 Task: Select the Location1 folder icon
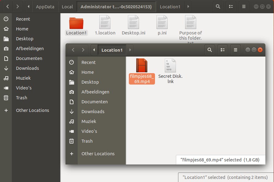tap(76, 23)
